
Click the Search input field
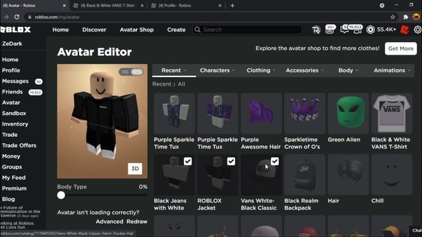click(247, 30)
